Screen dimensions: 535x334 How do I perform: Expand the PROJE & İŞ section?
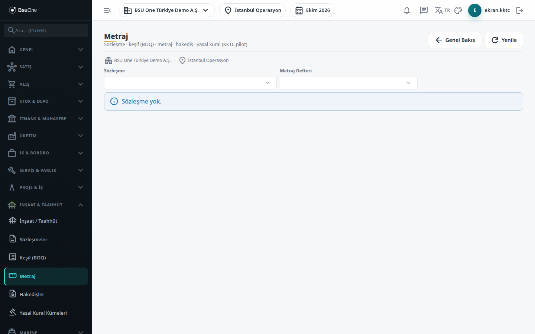pos(46,187)
